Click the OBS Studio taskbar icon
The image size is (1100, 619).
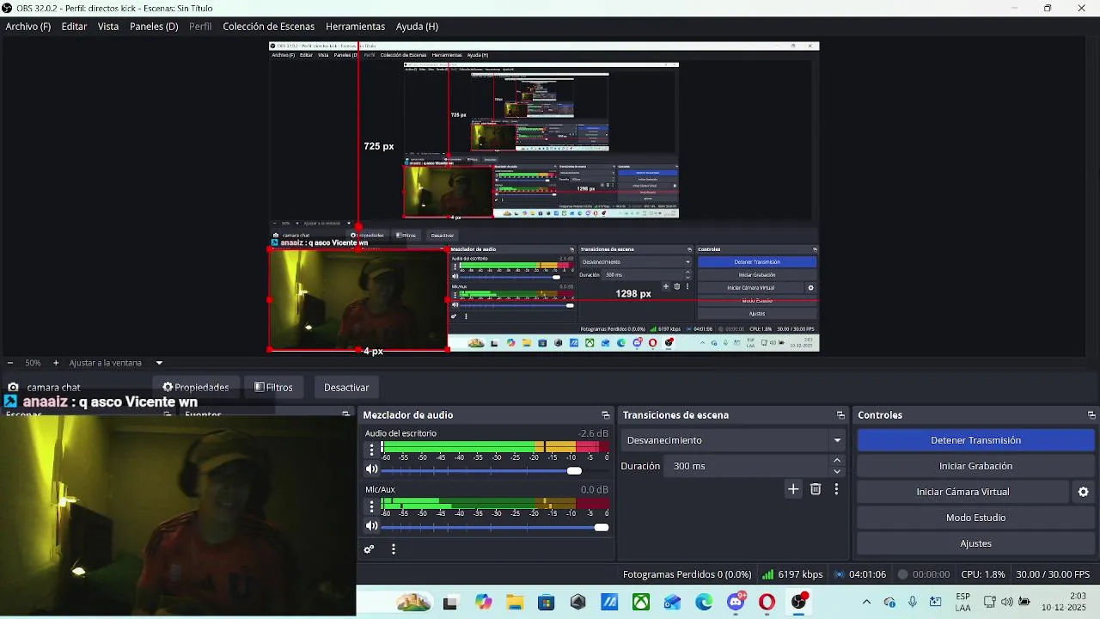[x=799, y=602]
